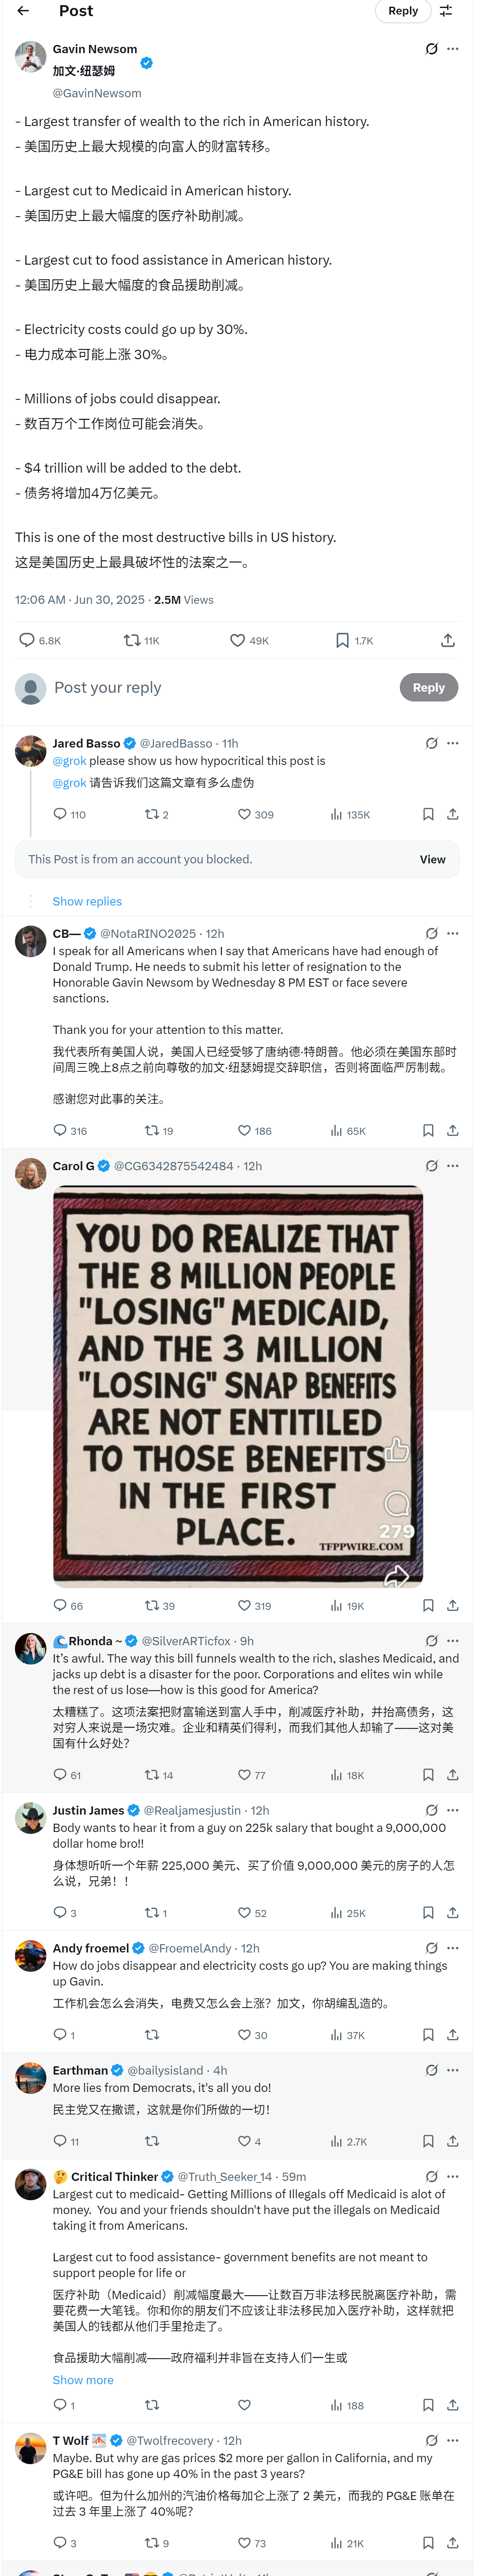Expand Critical Thinker's reply with Show more
Image resolution: width=482 pixels, height=2576 pixels.
coord(83,2380)
